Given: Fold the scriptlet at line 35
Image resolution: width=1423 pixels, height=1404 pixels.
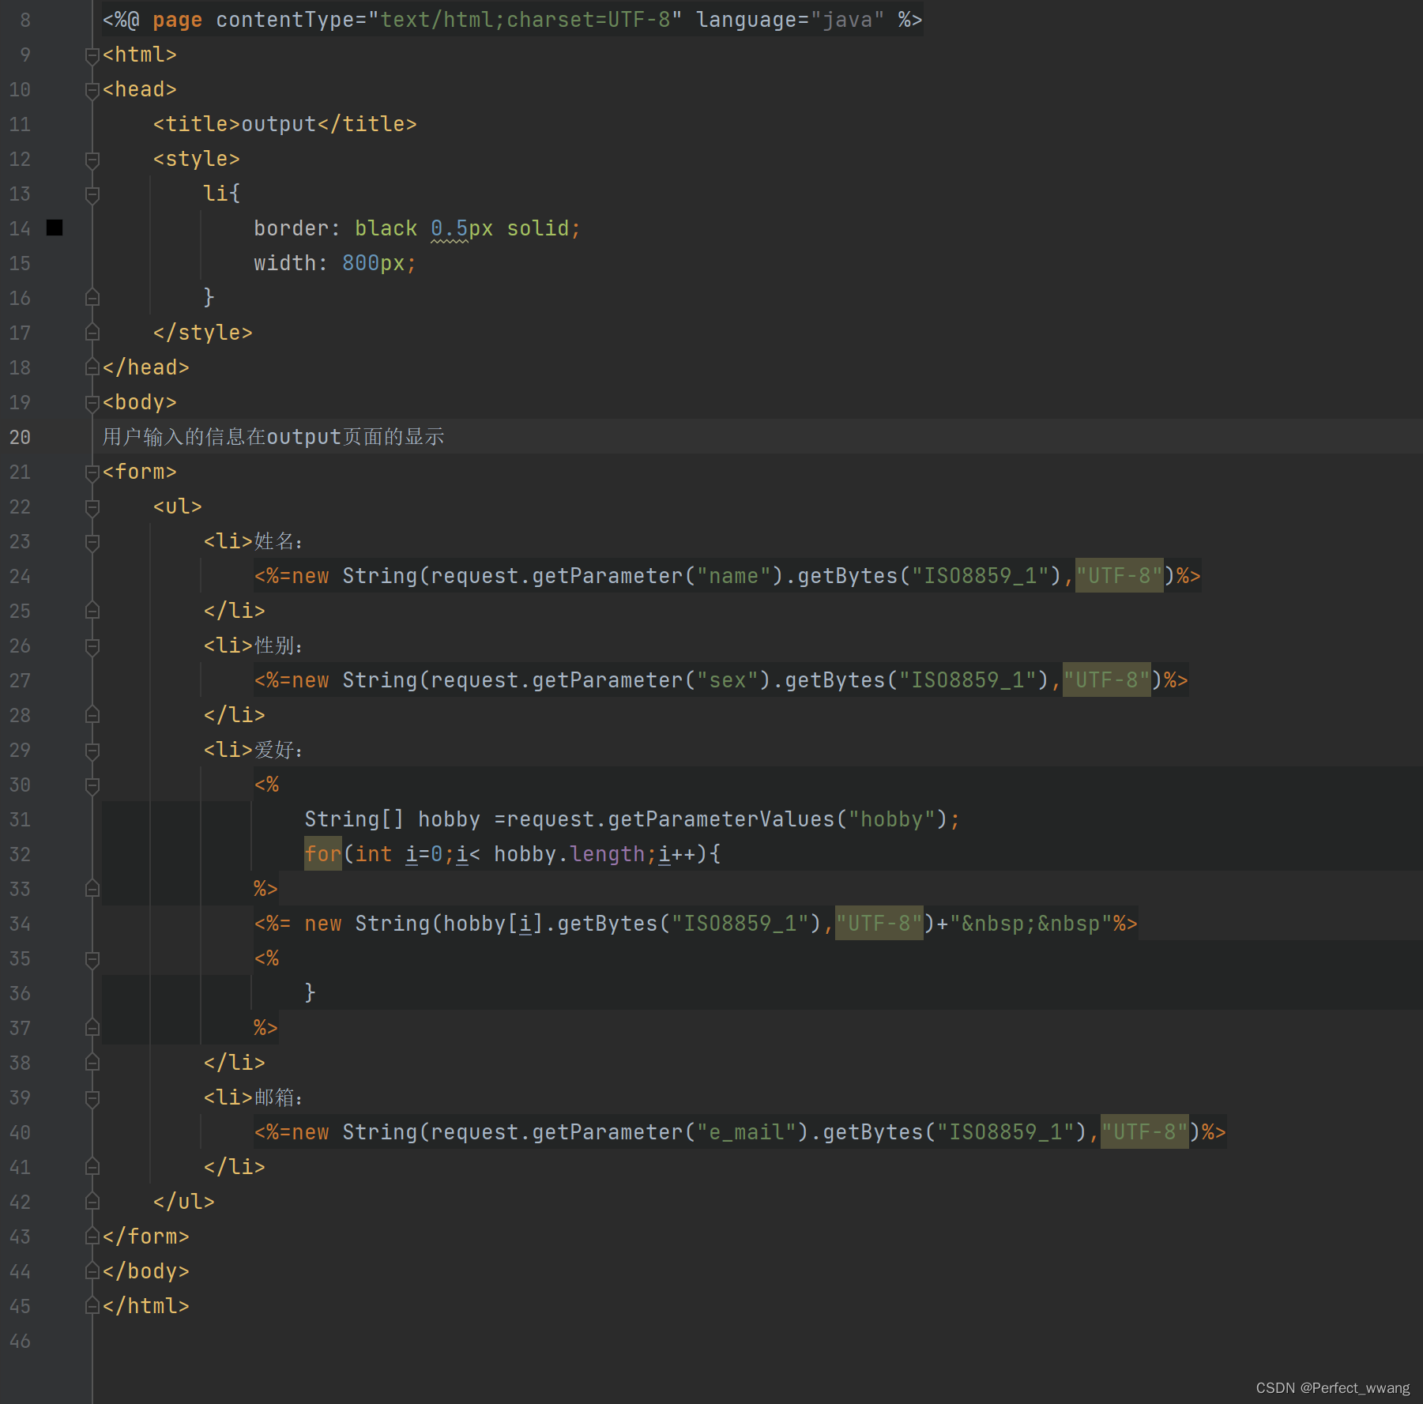Looking at the screenshot, I should pyautogui.click(x=92, y=959).
